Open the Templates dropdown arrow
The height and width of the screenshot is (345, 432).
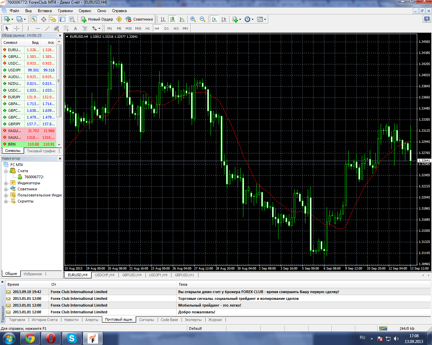click(x=265, y=19)
